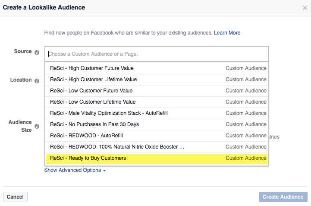The width and height of the screenshot is (311, 206).
Task: Select ReSci - High Customer Future Value
Action: pos(157,68)
